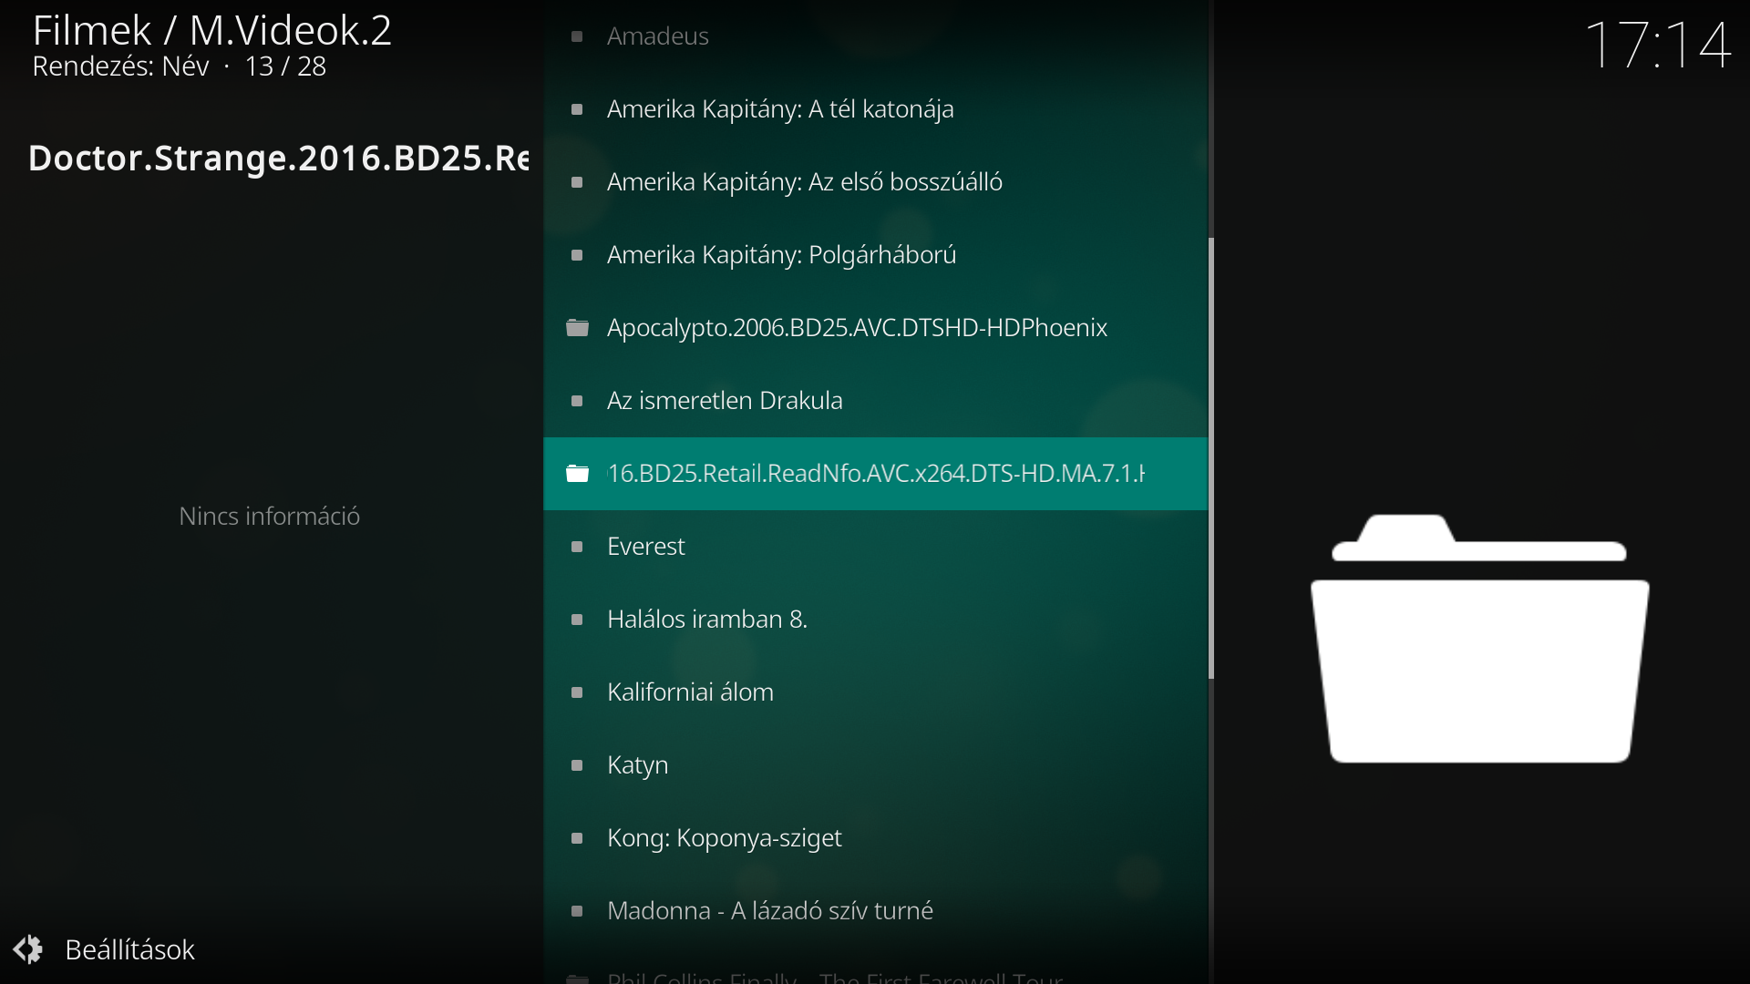Screen dimensions: 1750x984
Task: Open Amerika Kapitány: A tél katonája
Action: pyautogui.click(x=875, y=109)
